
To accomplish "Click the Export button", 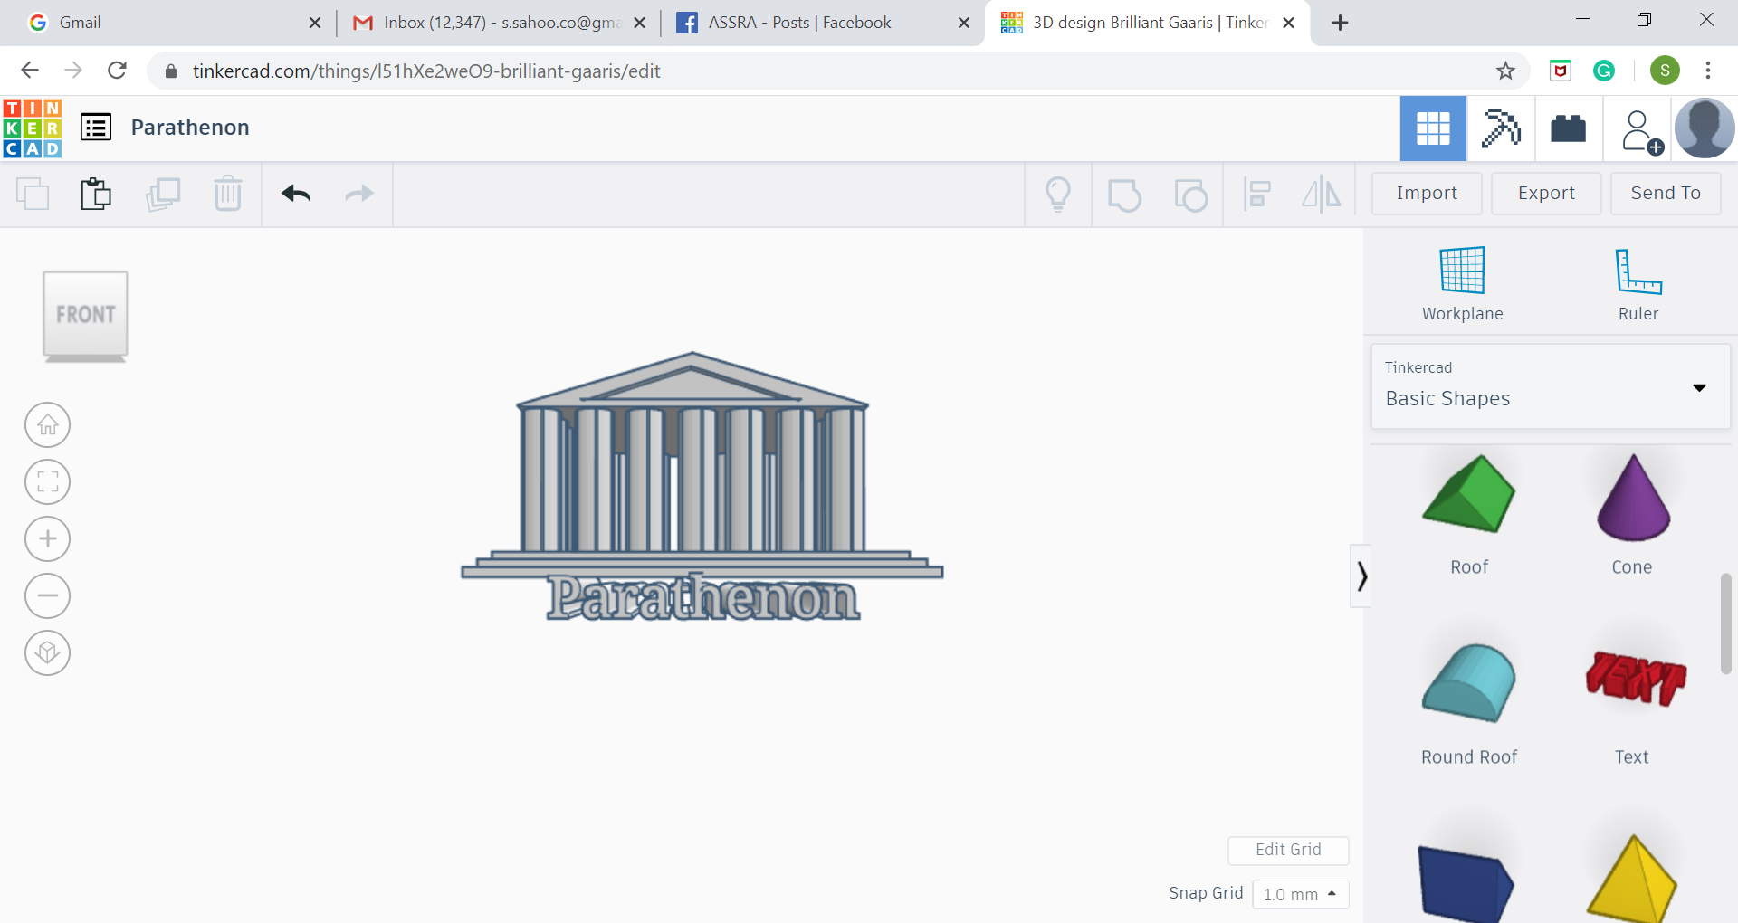I will click(x=1546, y=193).
